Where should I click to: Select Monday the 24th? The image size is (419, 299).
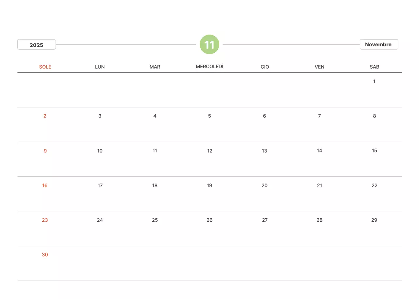(x=100, y=220)
